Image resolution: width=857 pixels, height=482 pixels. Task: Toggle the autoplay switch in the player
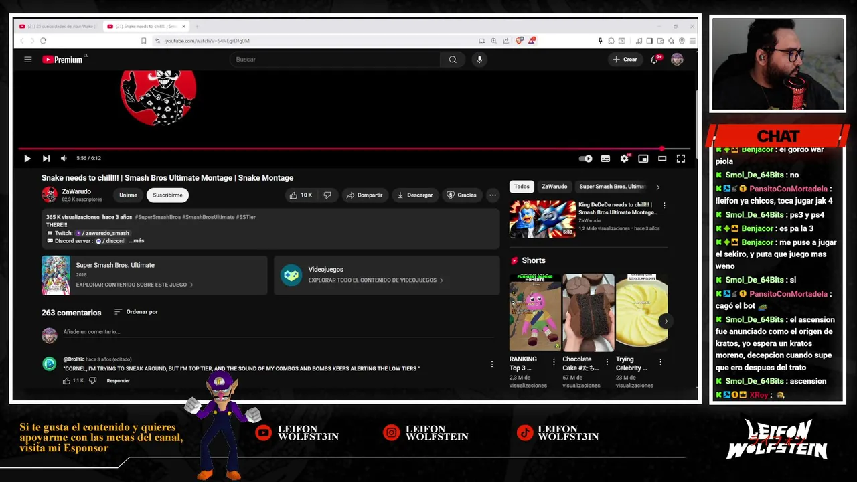586,159
